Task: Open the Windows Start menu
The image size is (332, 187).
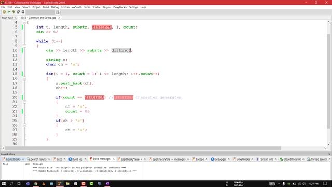Action: tap(4, 183)
